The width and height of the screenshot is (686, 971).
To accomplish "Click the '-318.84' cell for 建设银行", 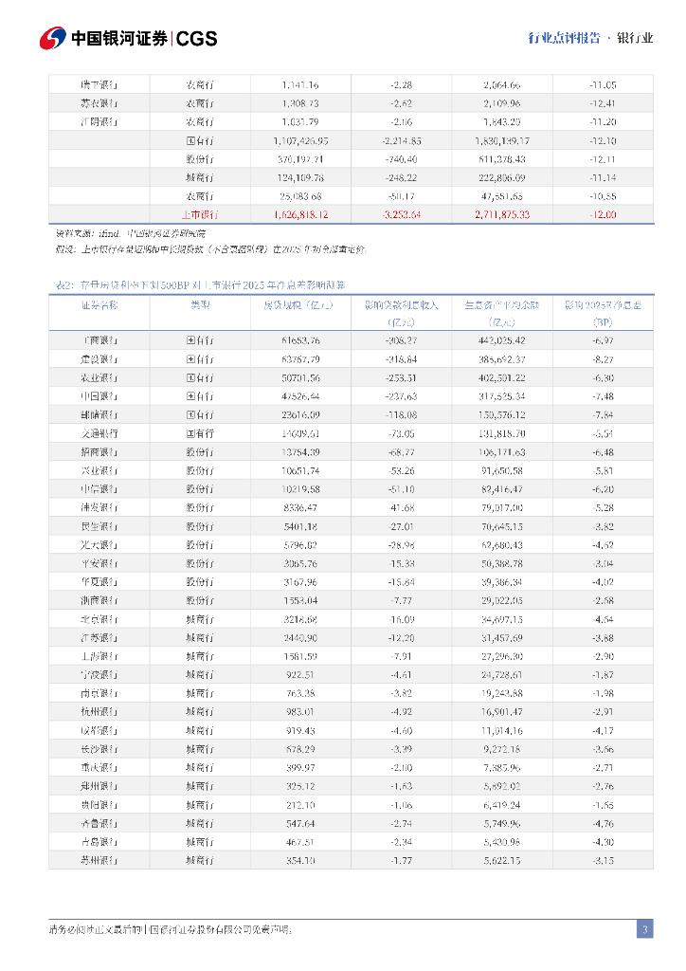I will [x=402, y=359].
